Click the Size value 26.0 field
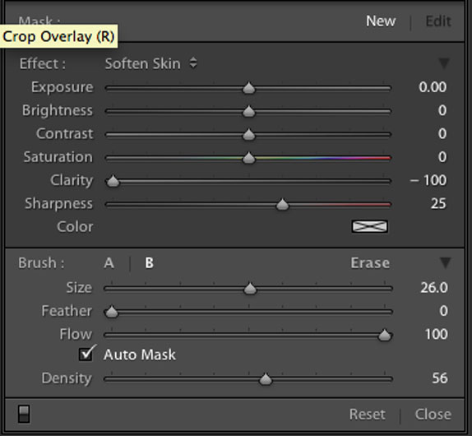Image resolution: width=472 pixels, height=436 pixels. click(434, 288)
